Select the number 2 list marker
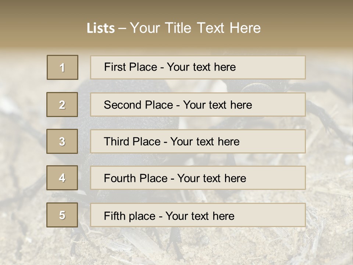353x265 pixels. click(x=62, y=105)
